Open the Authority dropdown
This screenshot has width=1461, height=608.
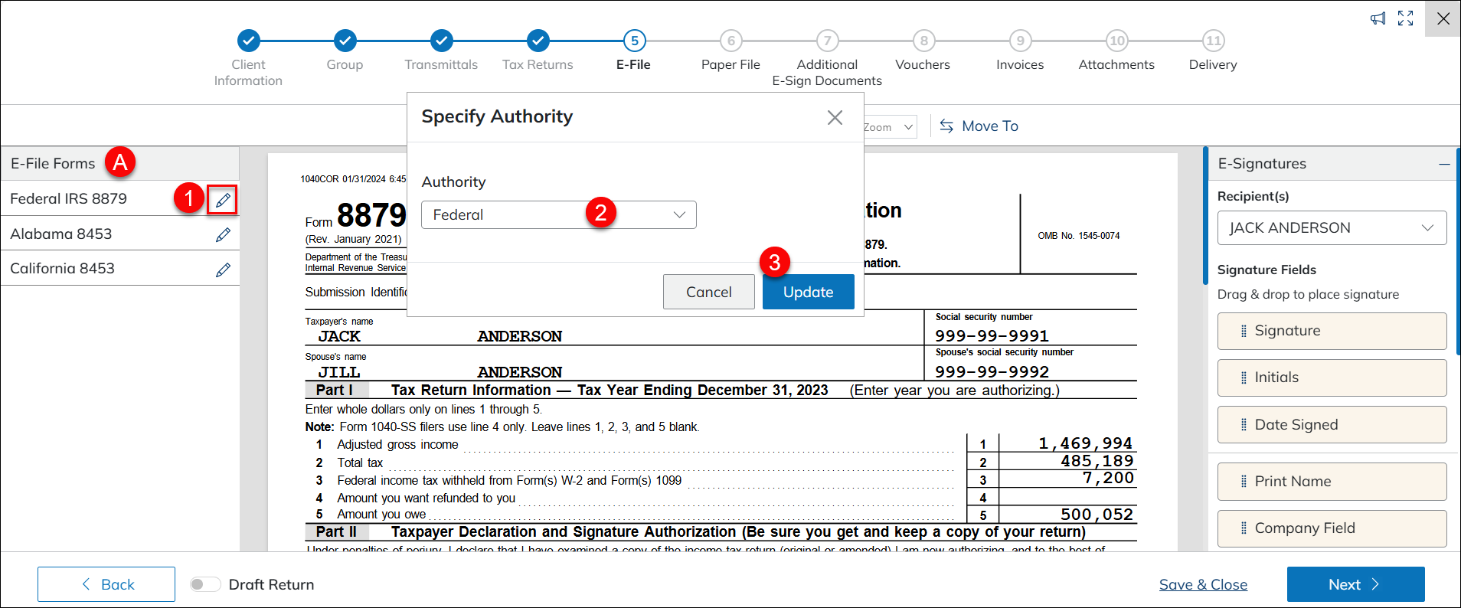[x=558, y=215]
